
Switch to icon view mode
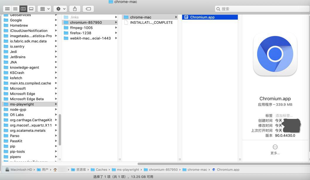click(x=7, y=9)
